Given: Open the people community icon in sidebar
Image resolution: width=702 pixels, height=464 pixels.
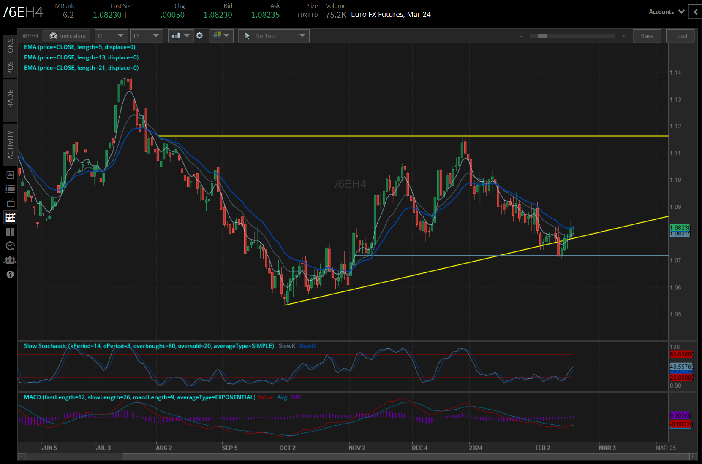Looking at the screenshot, I should click(x=10, y=260).
